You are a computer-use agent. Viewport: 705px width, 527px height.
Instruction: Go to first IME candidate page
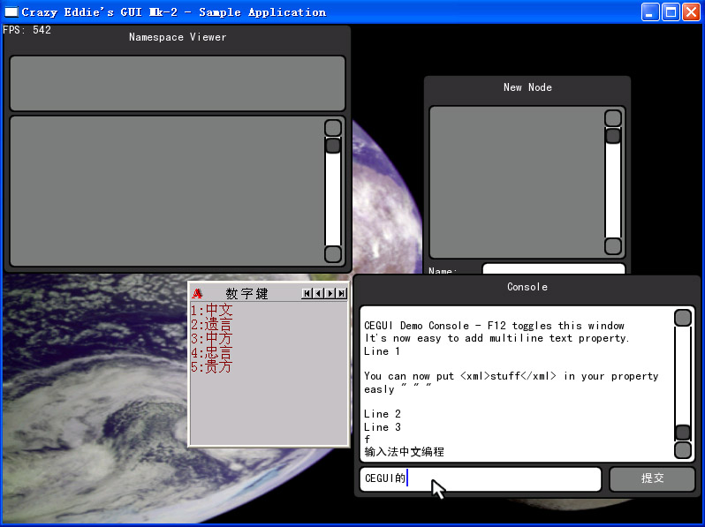tap(307, 293)
